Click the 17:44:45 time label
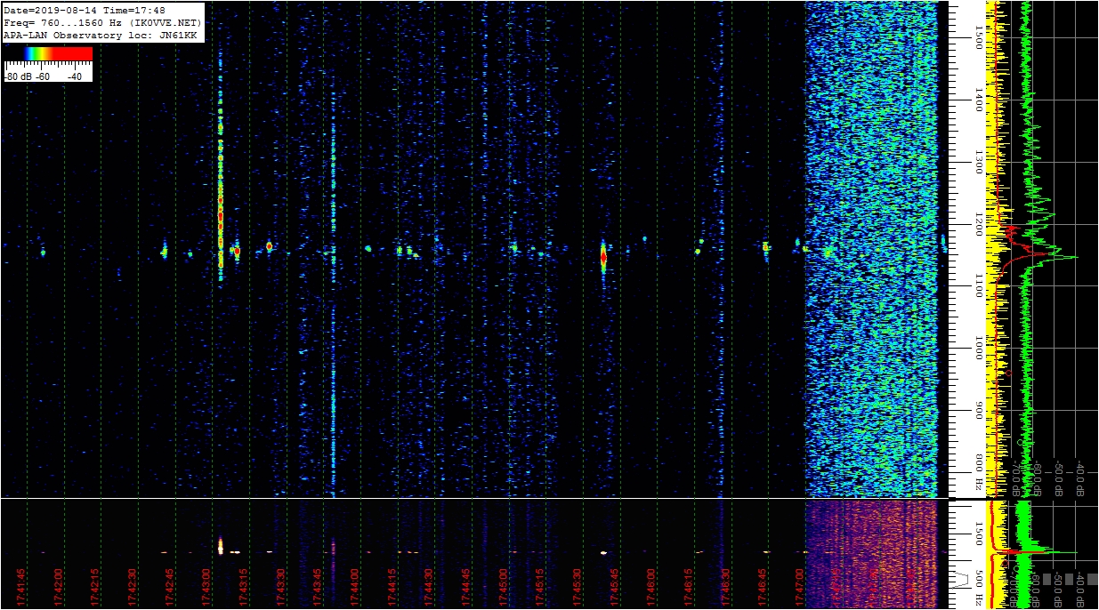 pos(465,588)
